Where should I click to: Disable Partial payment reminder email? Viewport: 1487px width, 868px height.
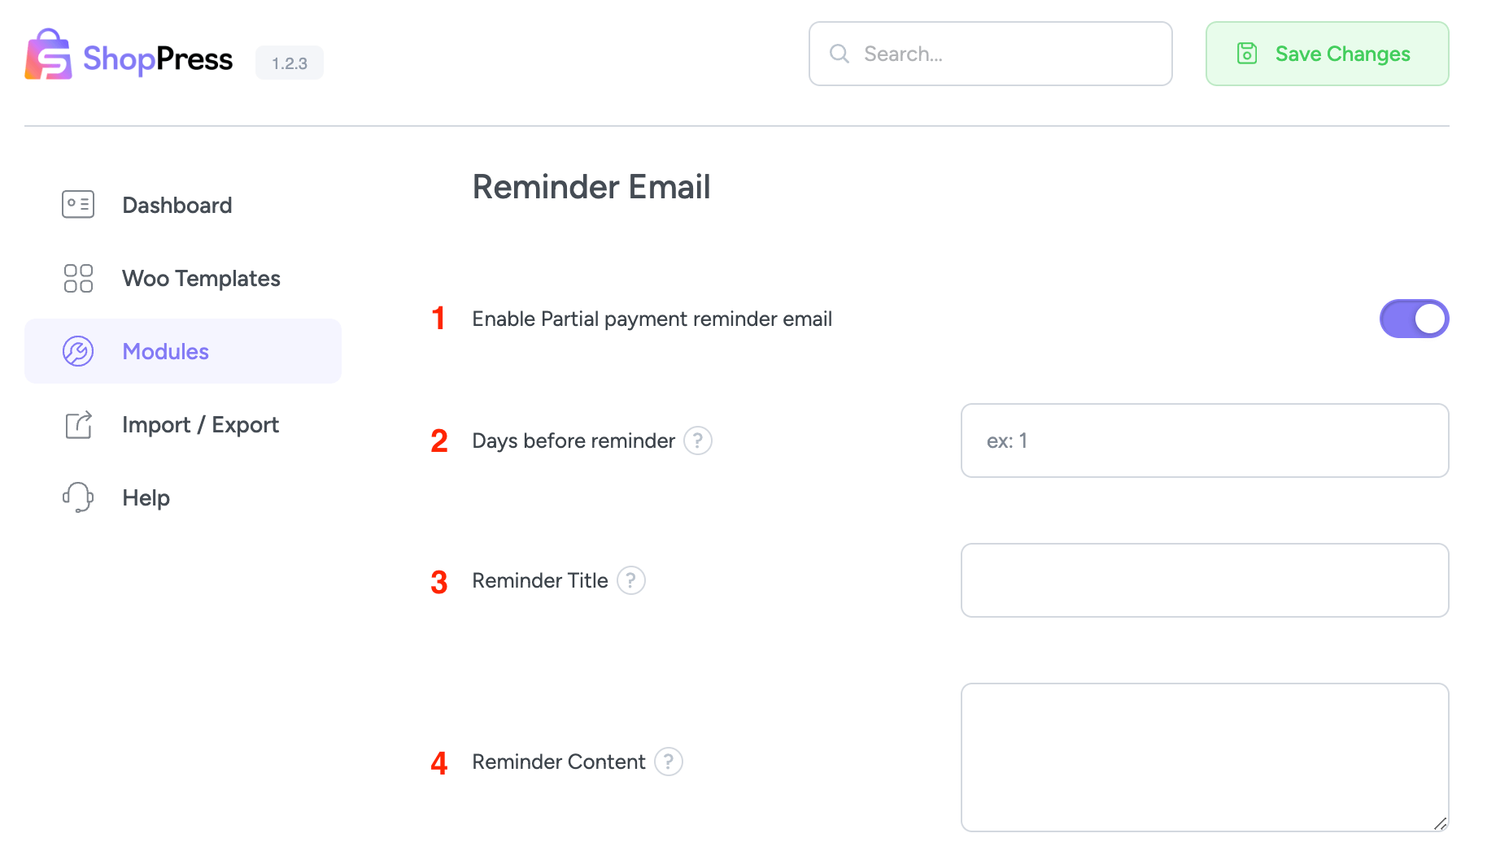pyautogui.click(x=1414, y=319)
